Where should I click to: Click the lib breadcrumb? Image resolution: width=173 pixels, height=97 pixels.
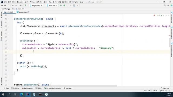(x=13, y=9)
